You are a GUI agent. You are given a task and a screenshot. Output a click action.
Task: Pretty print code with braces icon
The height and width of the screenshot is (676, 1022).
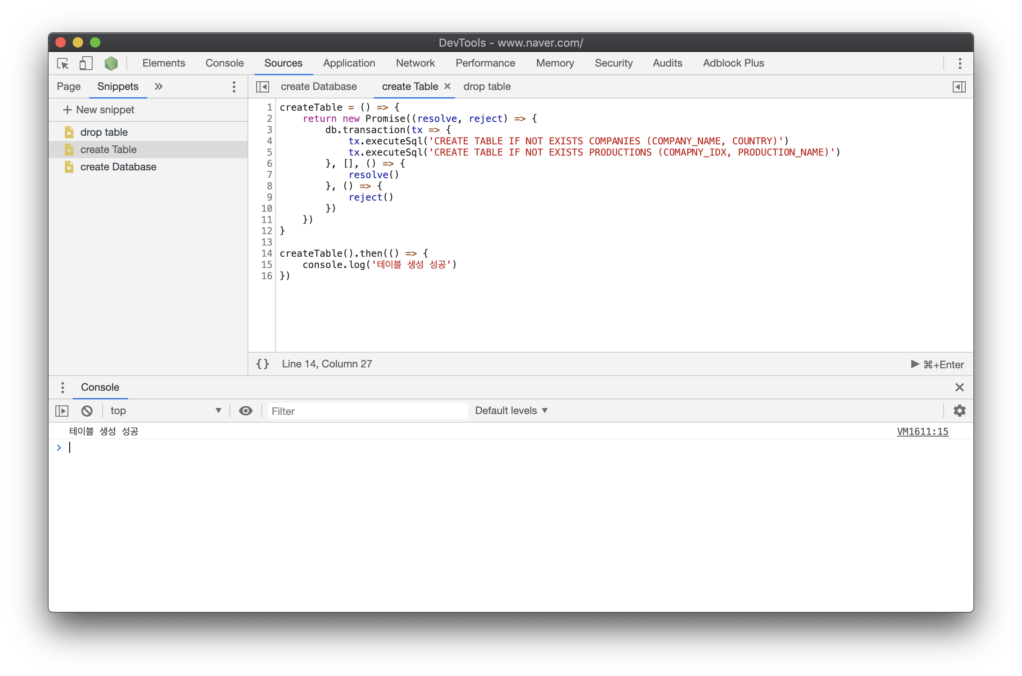[263, 364]
